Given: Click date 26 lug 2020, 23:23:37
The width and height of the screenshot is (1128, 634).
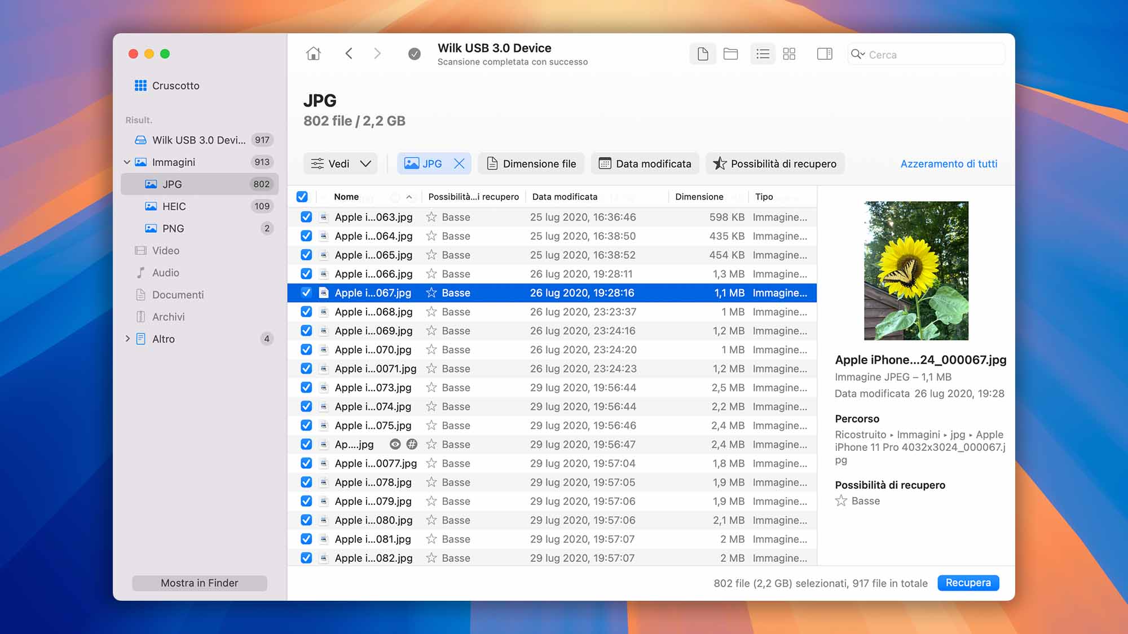Looking at the screenshot, I should click(x=583, y=312).
